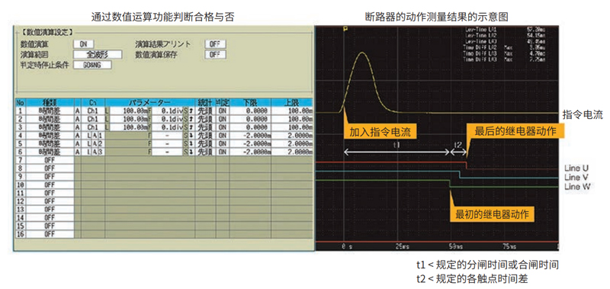Screen dimensions: 610x289
Task: Open the 判定時停止条件 GO&NG selector
Action: click(92, 65)
